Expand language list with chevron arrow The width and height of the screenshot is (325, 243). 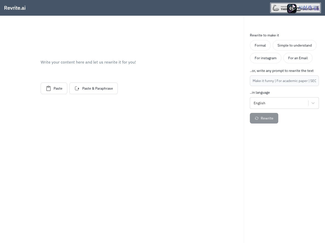313,103
